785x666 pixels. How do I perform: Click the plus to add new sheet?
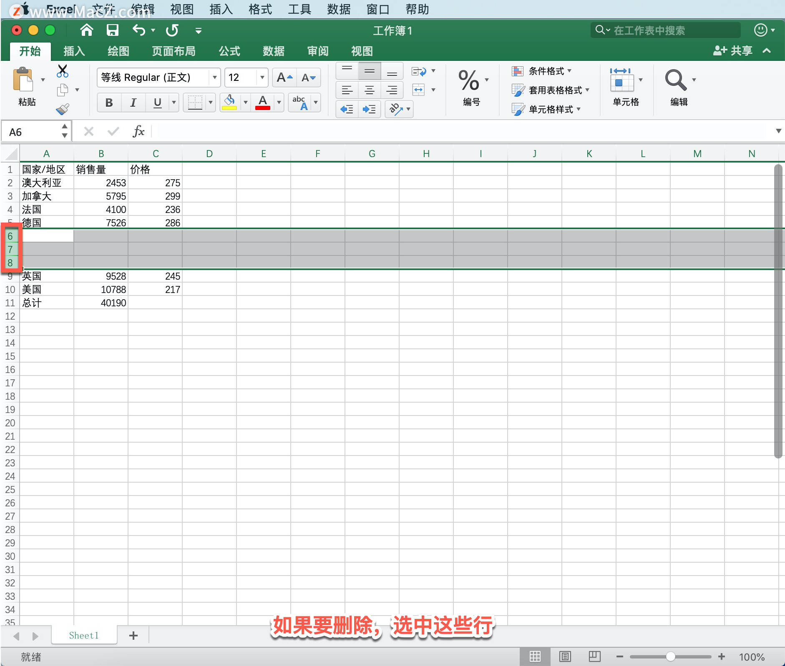tap(133, 635)
